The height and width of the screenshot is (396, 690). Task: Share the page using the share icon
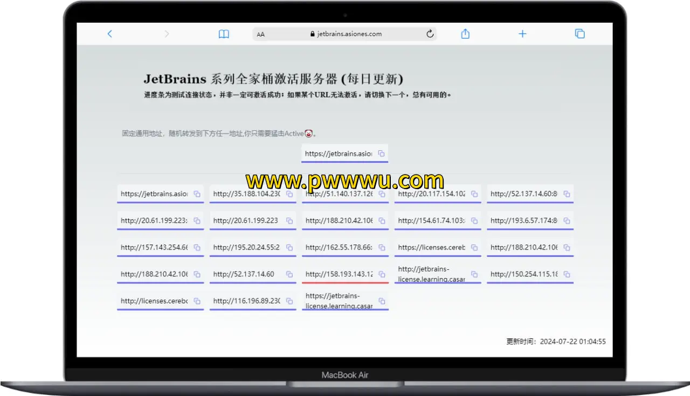[x=465, y=33]
